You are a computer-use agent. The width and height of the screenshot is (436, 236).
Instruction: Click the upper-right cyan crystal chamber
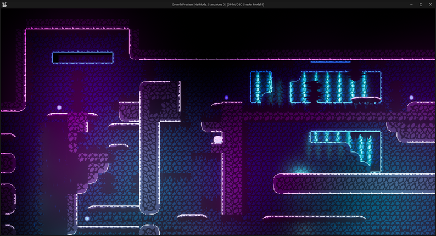[x=340, y=87]
